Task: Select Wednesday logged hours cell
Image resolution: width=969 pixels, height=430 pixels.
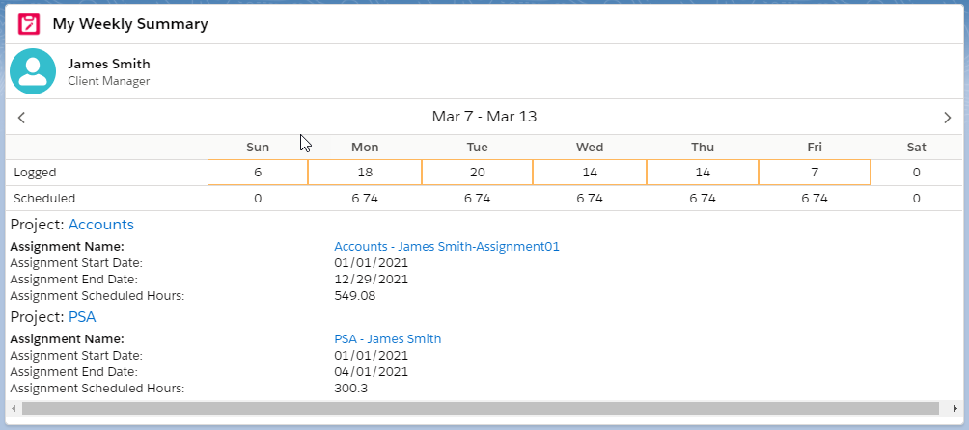Action: click(x=590, y=173)
